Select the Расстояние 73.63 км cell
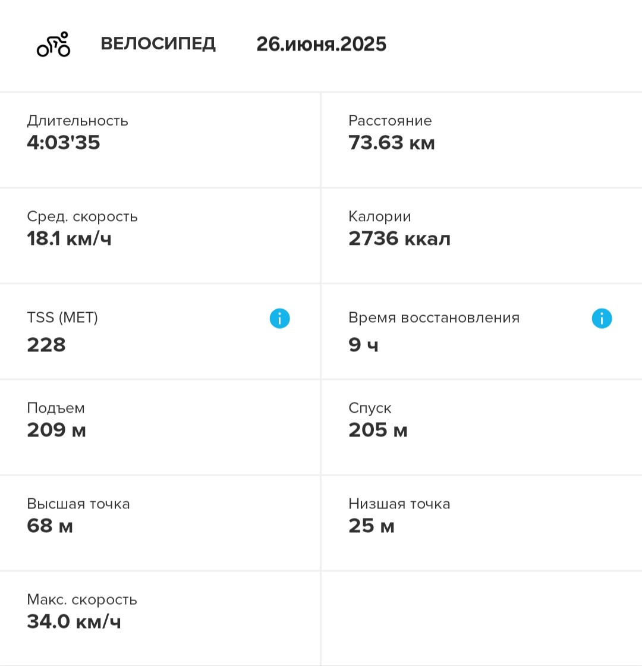 (482, 140)
